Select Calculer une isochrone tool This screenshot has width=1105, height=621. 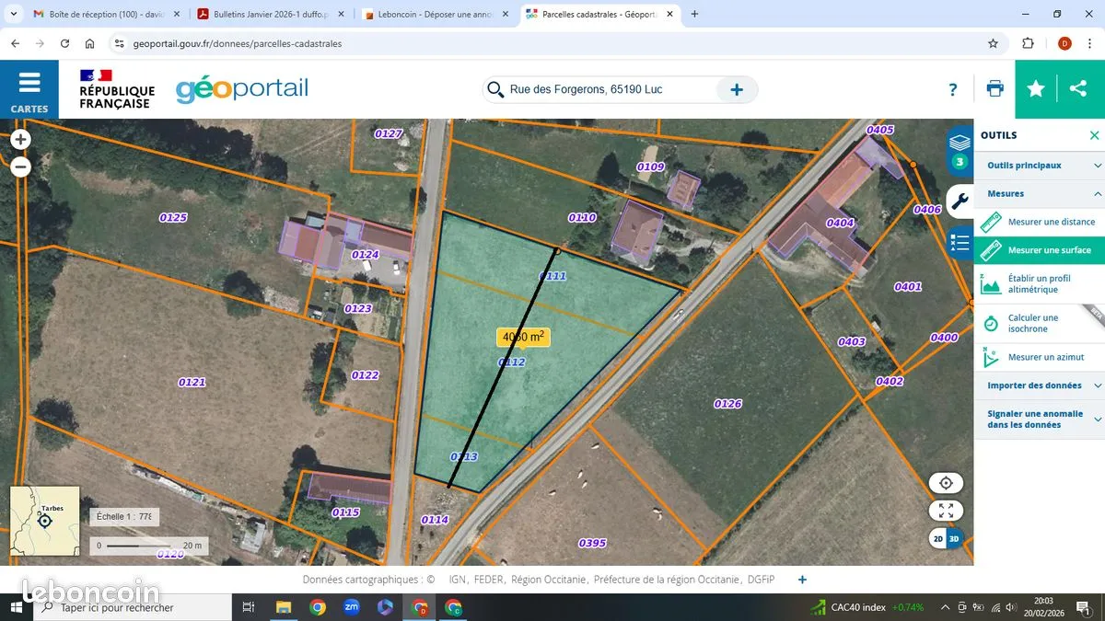(x=1039, y=323)
